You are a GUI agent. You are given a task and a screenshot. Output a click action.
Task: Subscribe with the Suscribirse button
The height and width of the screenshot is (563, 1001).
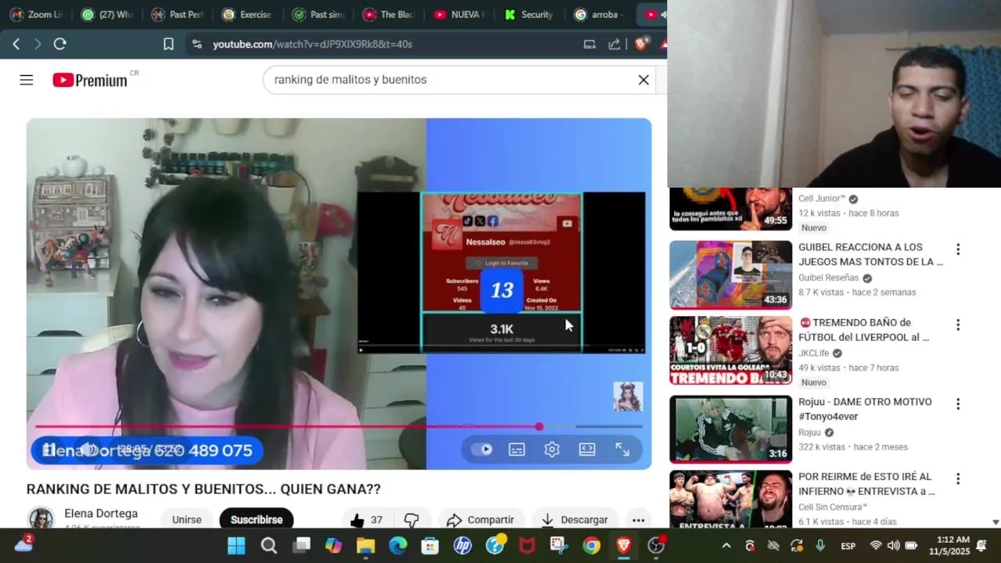[x=257, y=520]
